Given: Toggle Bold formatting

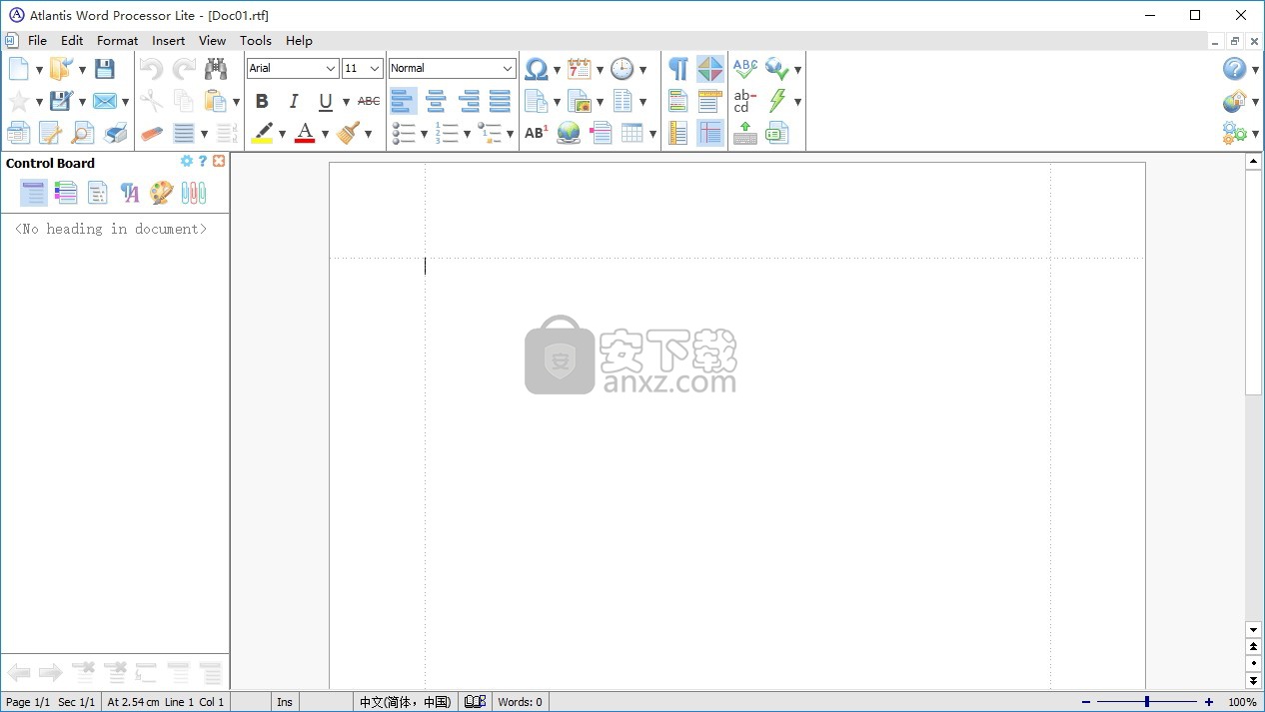Looking at the screenshot, I should coord(262,101).
